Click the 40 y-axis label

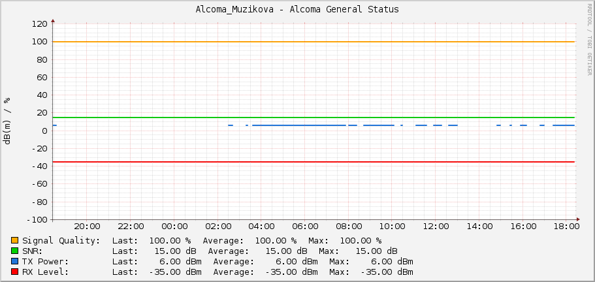42,95
